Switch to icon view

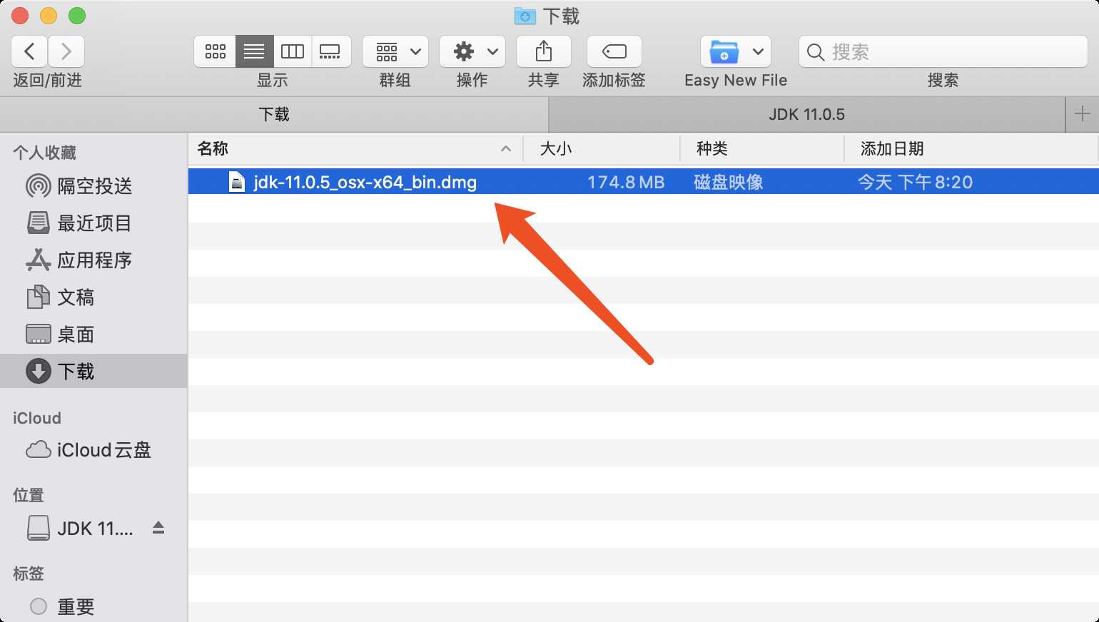click(x=215, y=51)
